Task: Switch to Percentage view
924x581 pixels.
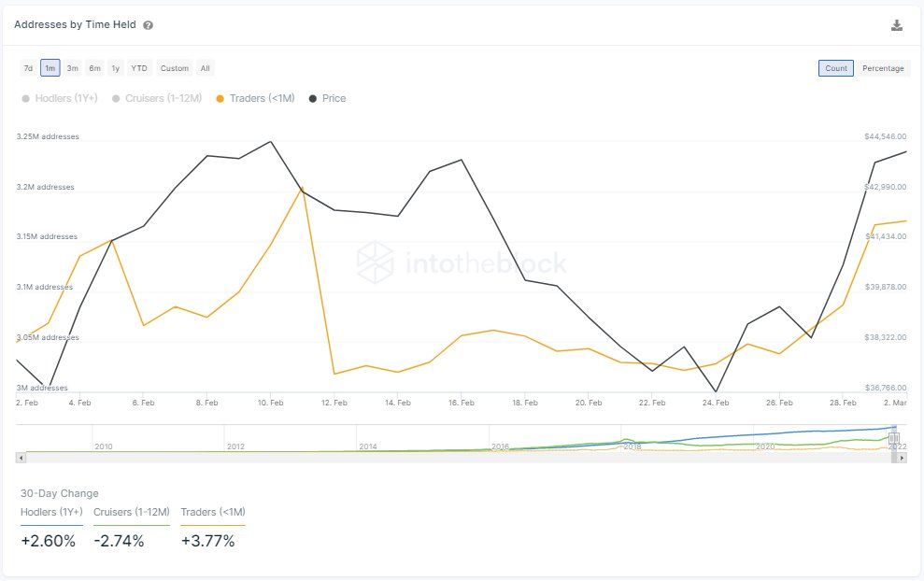Action: [883, 68]
